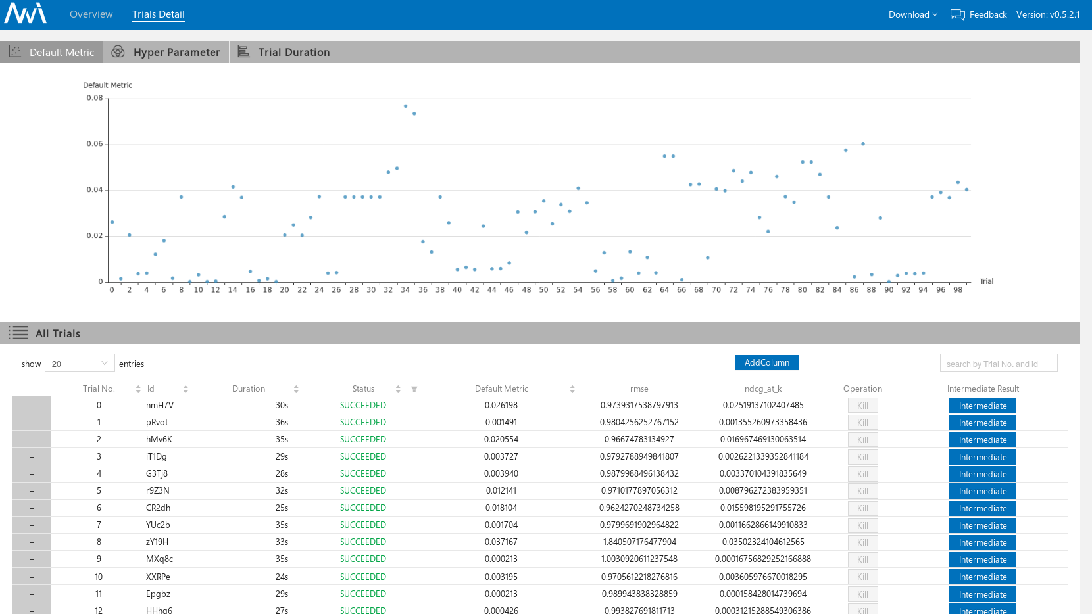Open the Download dropdown menu
The width and height of the screenshot is (1092, 614).
(x=913, y=14)
